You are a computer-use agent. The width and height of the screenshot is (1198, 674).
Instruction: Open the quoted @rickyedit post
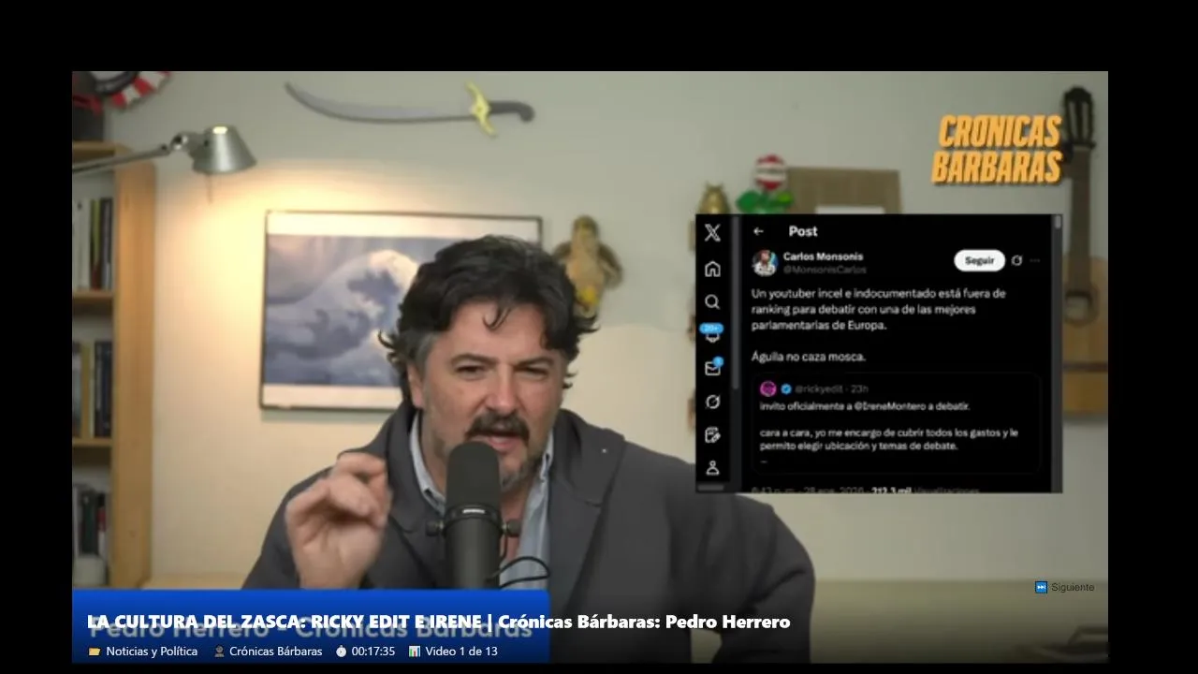pos(897,423)
